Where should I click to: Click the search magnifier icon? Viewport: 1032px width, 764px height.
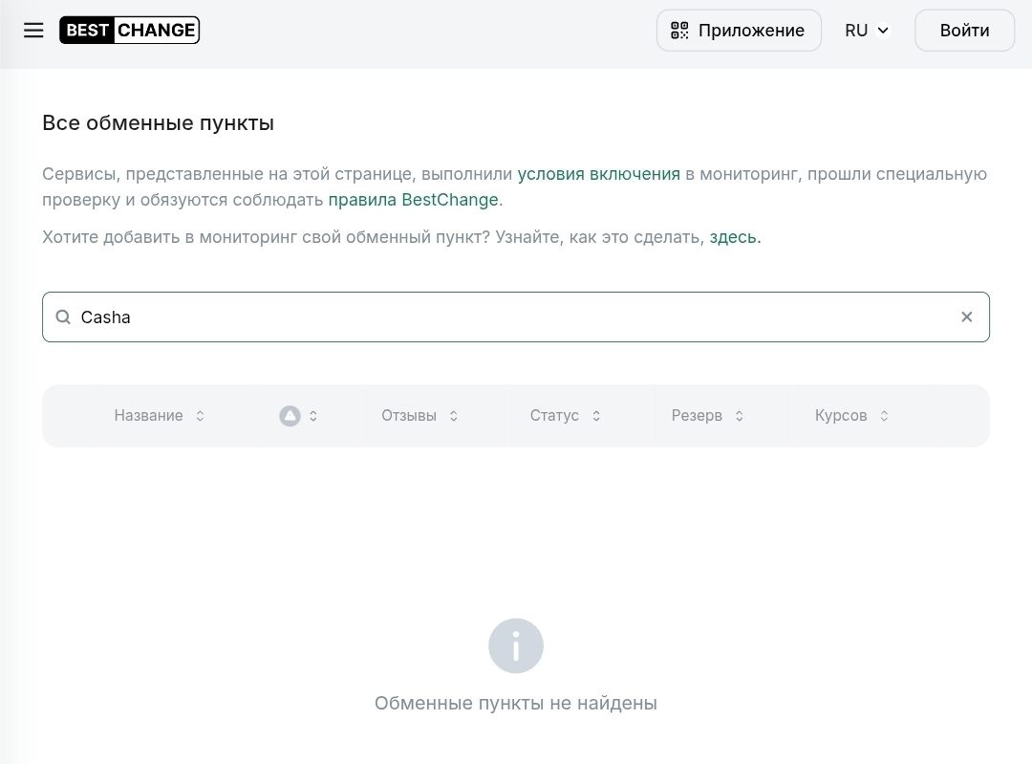point(63,317)
